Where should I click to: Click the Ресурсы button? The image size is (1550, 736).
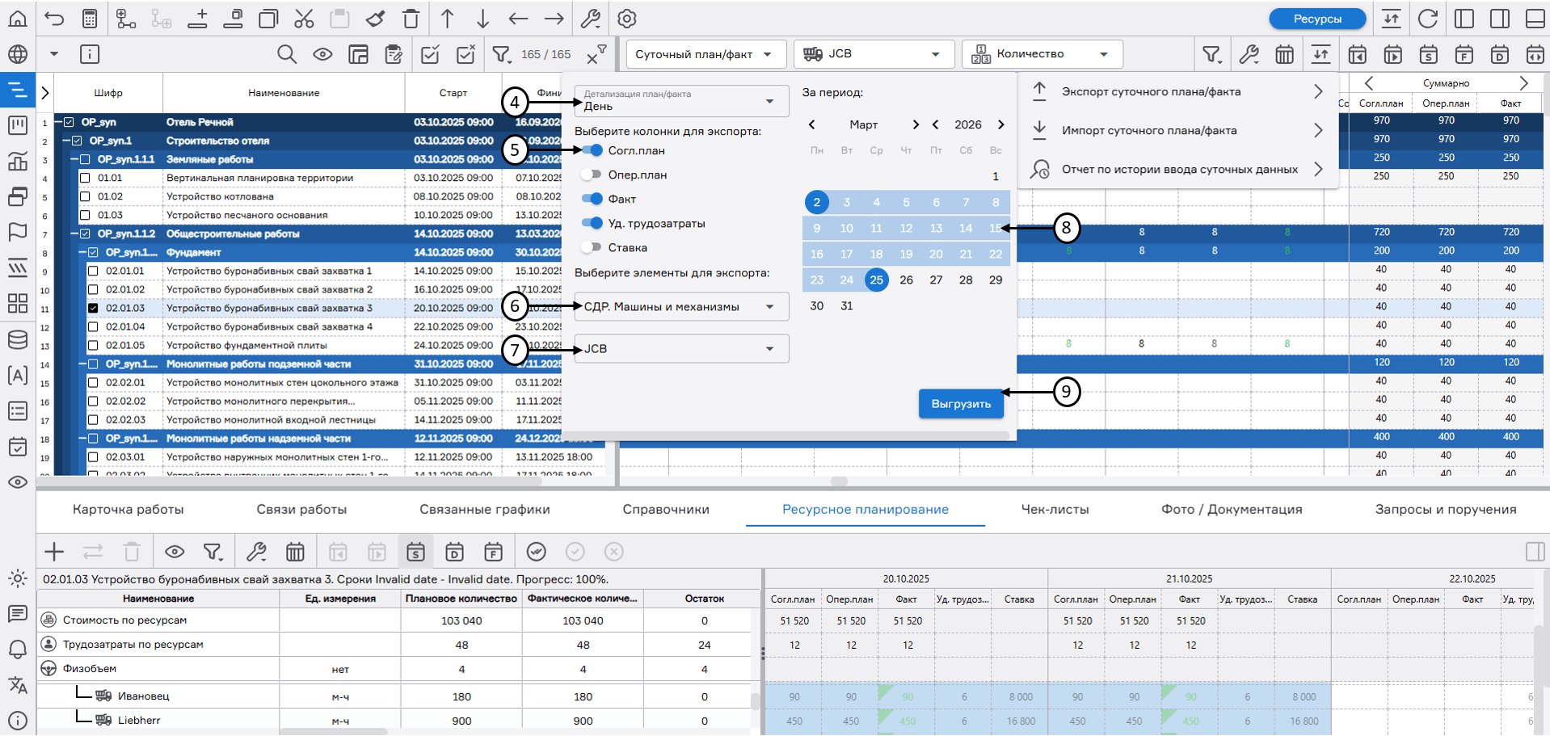click(1317, 19)
